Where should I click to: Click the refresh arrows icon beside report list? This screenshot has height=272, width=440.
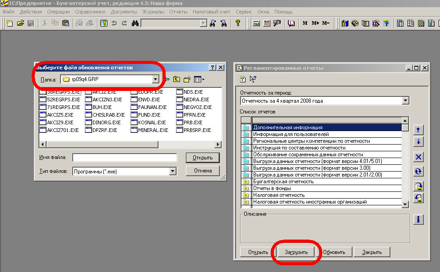click(x=418, y=171)
